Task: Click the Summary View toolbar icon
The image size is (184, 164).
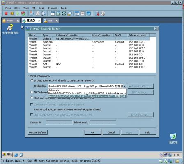Action: click(x=77, y=14)
